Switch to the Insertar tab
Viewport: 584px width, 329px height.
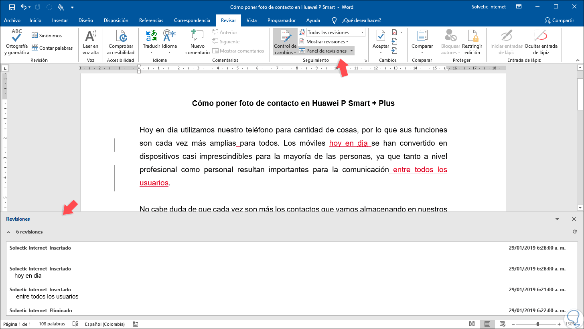coord(60,20)
